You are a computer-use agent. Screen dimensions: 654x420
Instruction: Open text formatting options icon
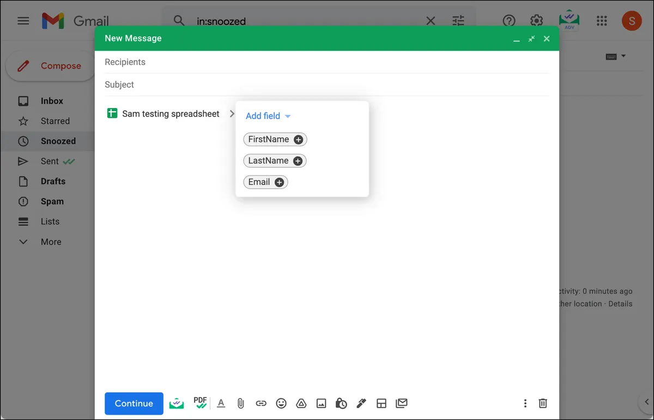[221, 404]
